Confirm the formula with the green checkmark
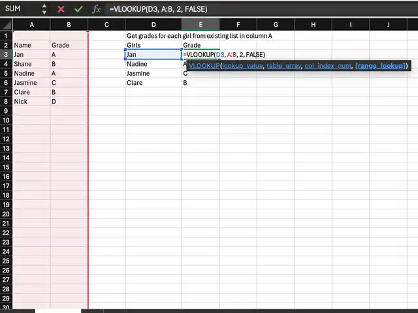Image resolution: width=418 pixels, height=313 pixels. click(78, 9)
